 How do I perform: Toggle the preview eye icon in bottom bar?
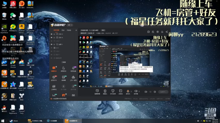(x=151, y=92)
